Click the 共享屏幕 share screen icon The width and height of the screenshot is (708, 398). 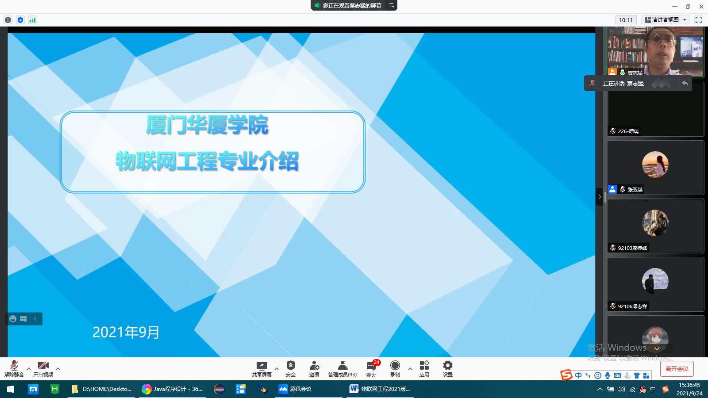coord(262,368)
